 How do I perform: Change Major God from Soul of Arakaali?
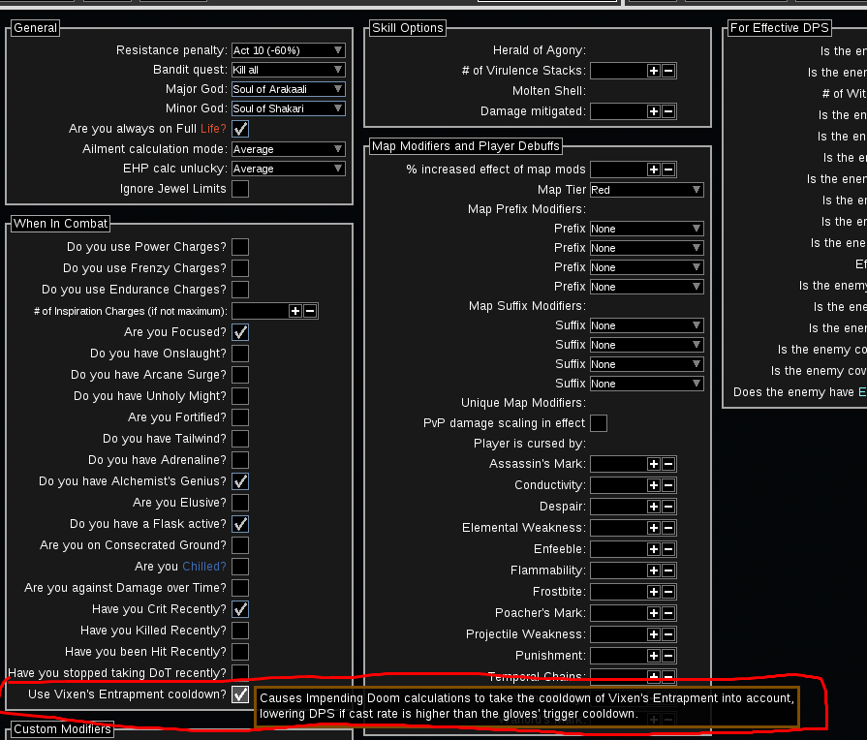tap(288, 88)
